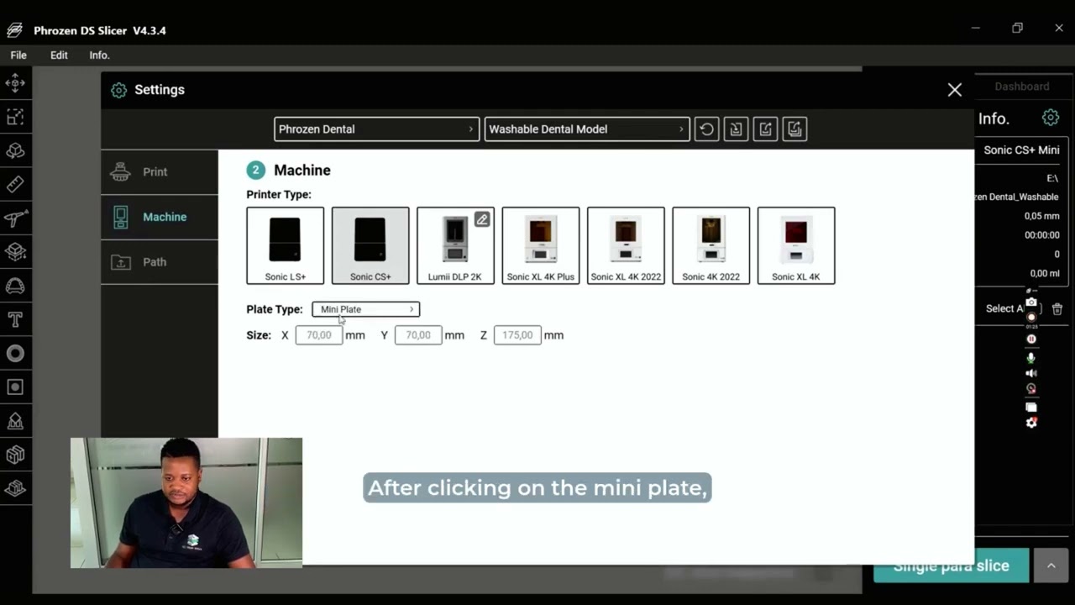Switch to the Path settings tab
The image size is (1075, 605).
pyautogui.click(x=160, y=262)
